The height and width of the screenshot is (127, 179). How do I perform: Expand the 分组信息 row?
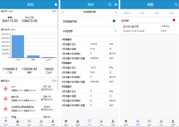point(89,31)
